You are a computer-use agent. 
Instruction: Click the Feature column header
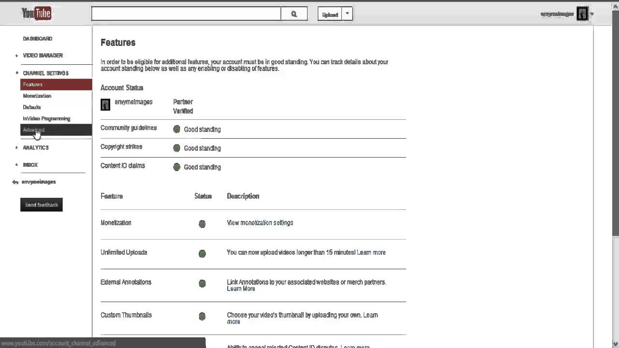(112, 196)
